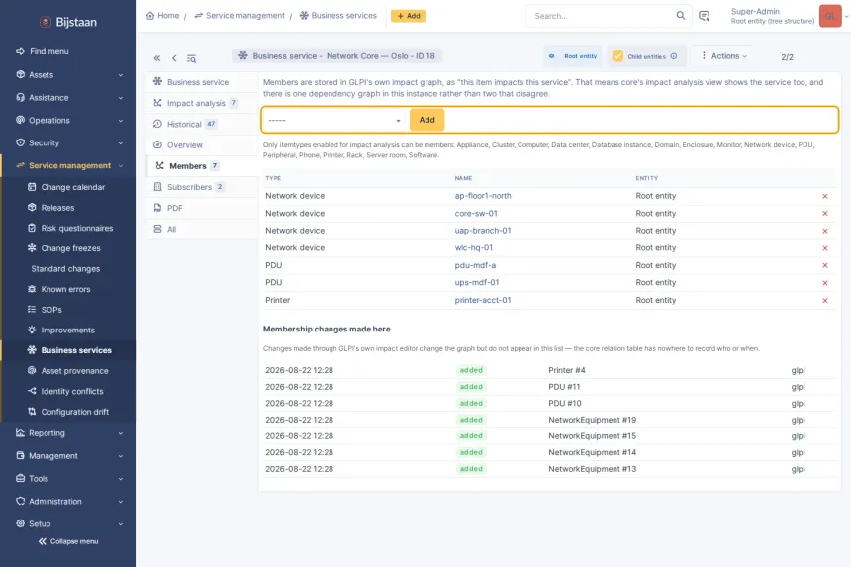Collapse the Service management menu
Screen dimensions: 851x567
pos(68,166)
